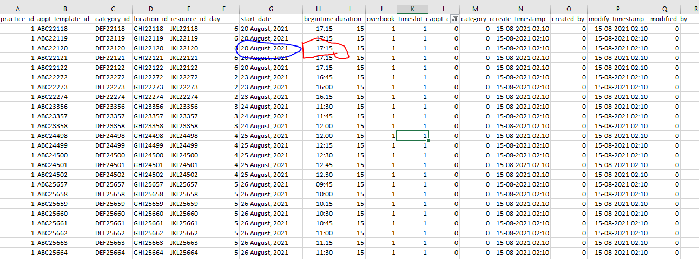Click begintime 09:45 in the ABC25657 row
The width and height of the screenshot is (699, 259).
tap(318, 184)
